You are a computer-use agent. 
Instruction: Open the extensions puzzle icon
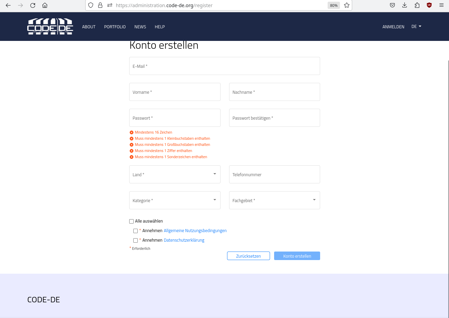coord(417,5)
